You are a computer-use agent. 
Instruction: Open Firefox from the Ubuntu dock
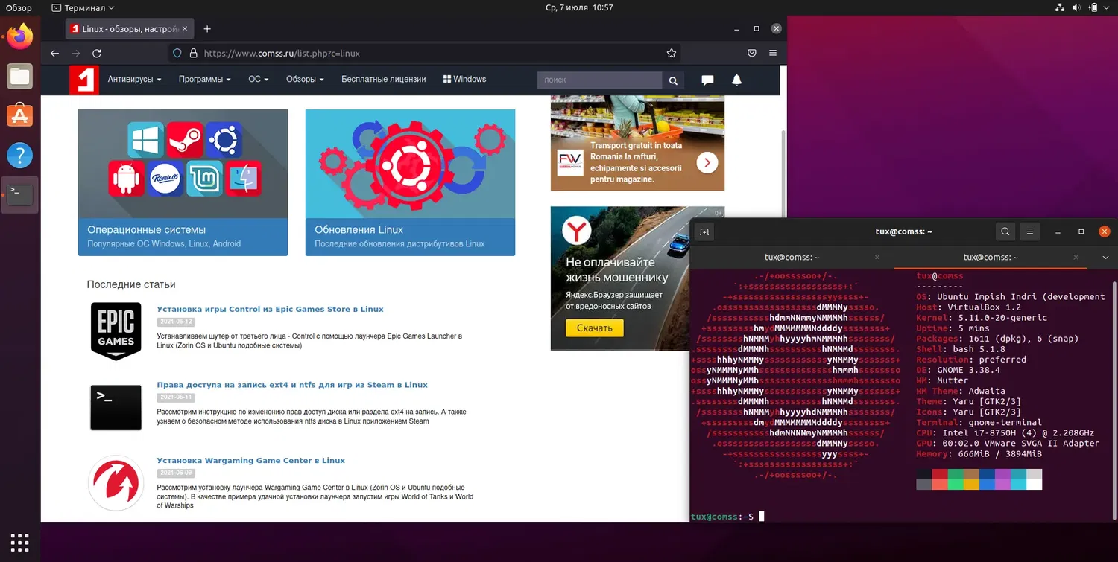tap(20, 35)
